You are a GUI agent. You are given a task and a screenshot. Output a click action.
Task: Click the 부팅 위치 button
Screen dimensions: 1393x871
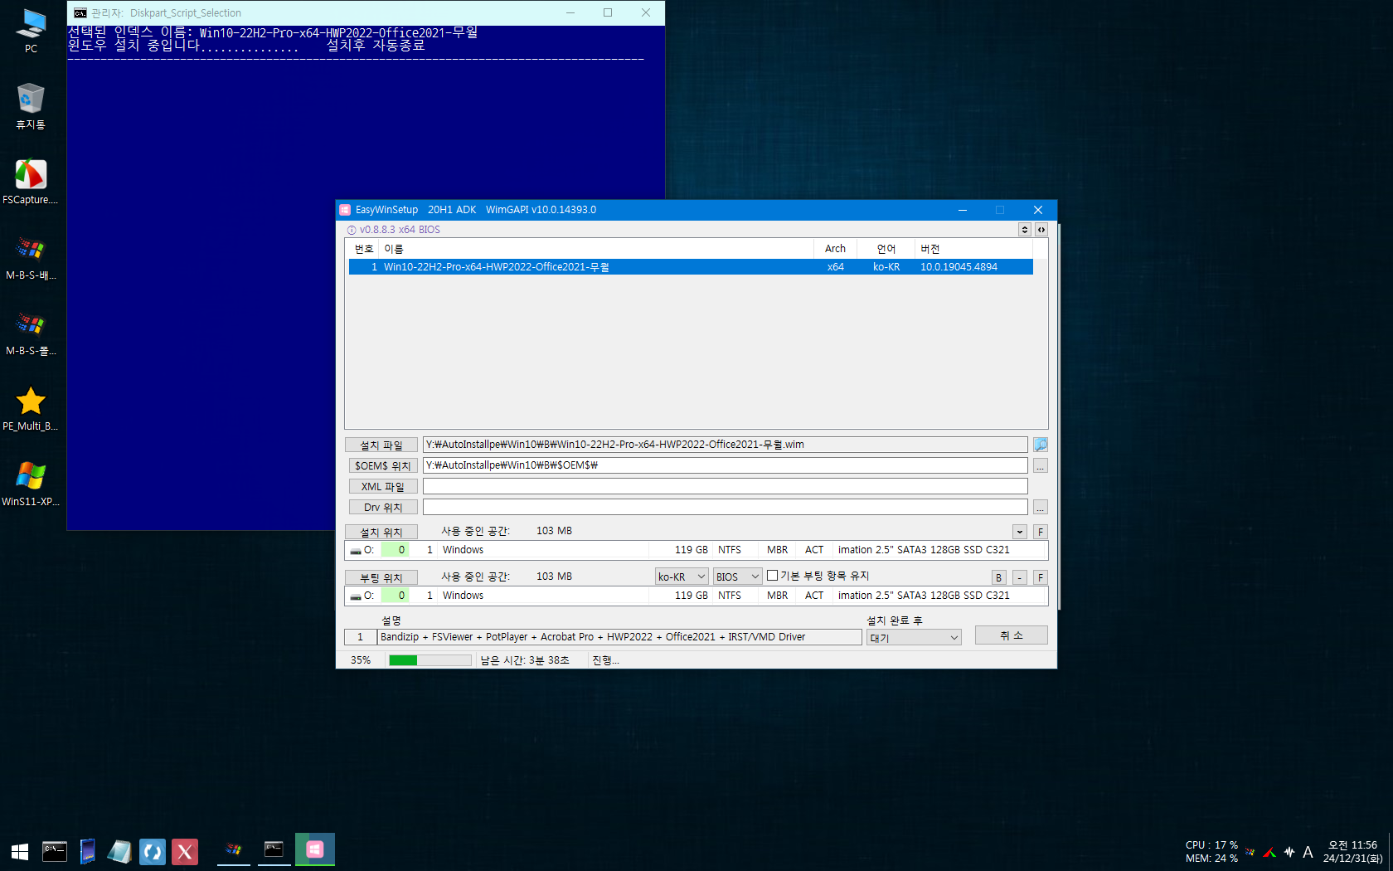pyautogui.click(x=381, y=578)
